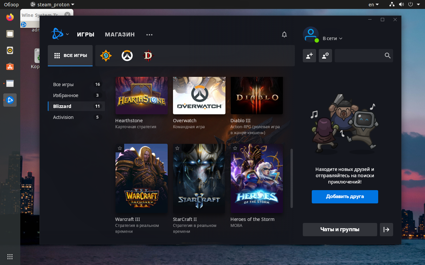Open Rhythmbox from the dock

10,50
